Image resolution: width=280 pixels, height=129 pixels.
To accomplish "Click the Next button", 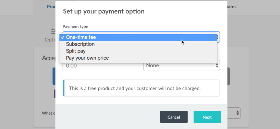I will [207, 117].
